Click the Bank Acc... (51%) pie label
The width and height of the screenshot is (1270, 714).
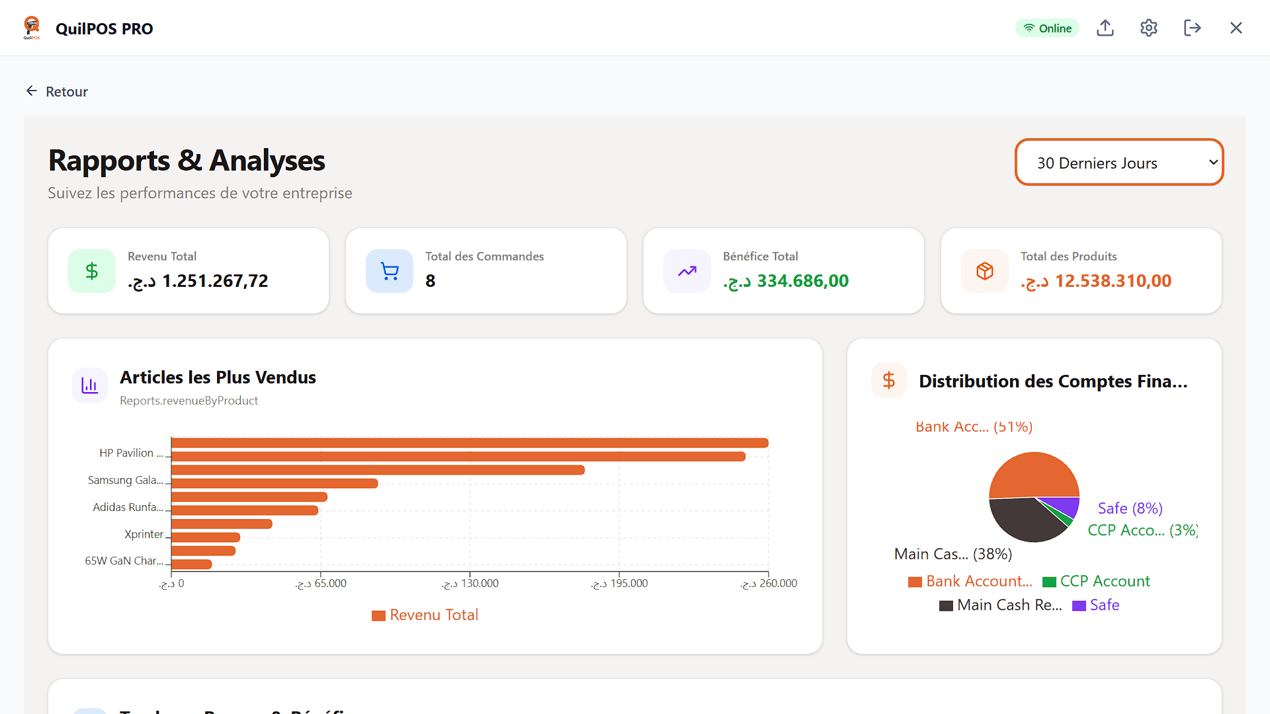coord(974,427)
